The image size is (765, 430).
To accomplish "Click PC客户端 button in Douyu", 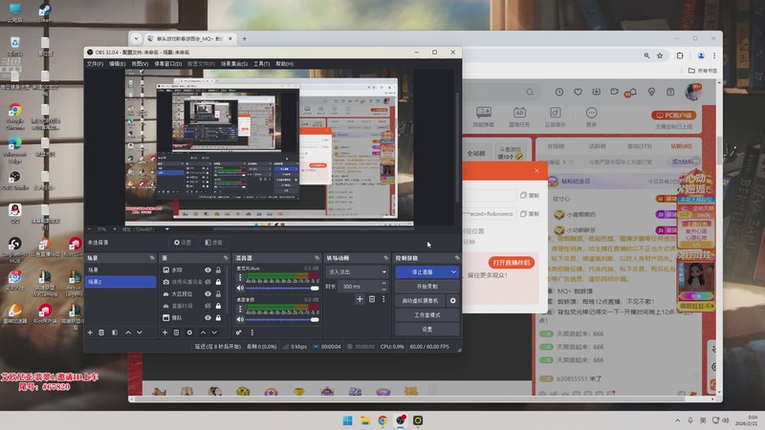I will 673,116.
